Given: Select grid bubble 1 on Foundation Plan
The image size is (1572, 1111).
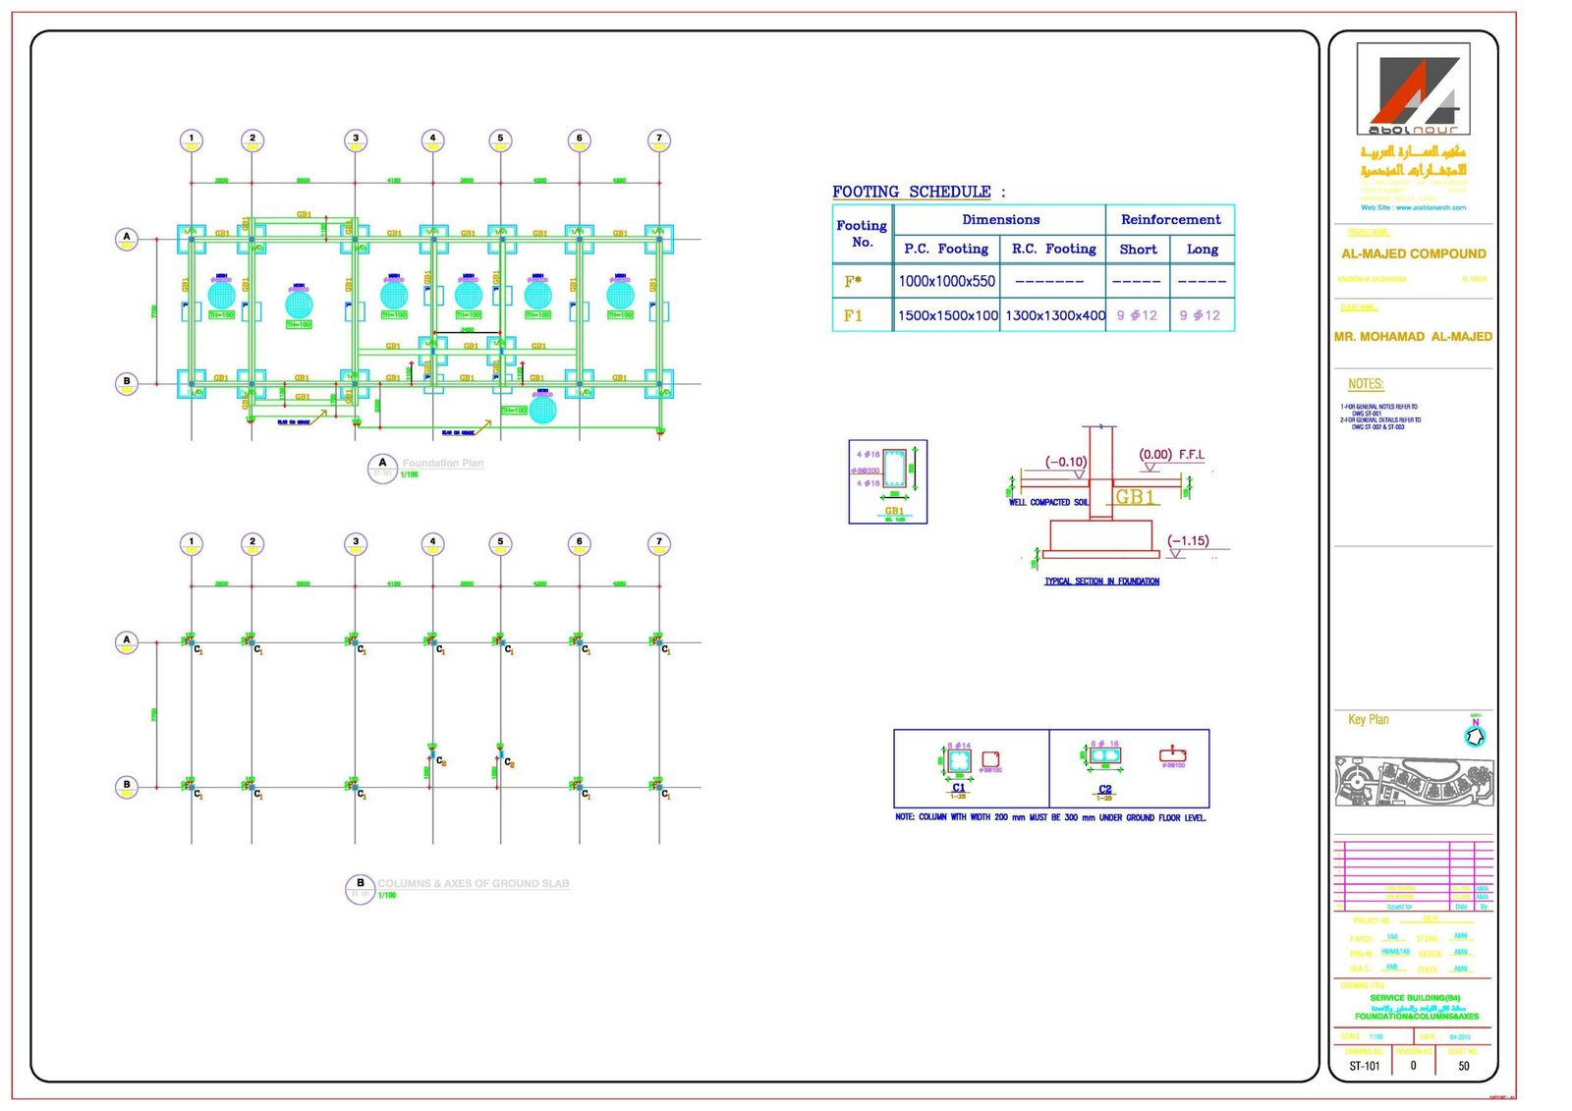Looking at the screenshot, I should 192,139.
